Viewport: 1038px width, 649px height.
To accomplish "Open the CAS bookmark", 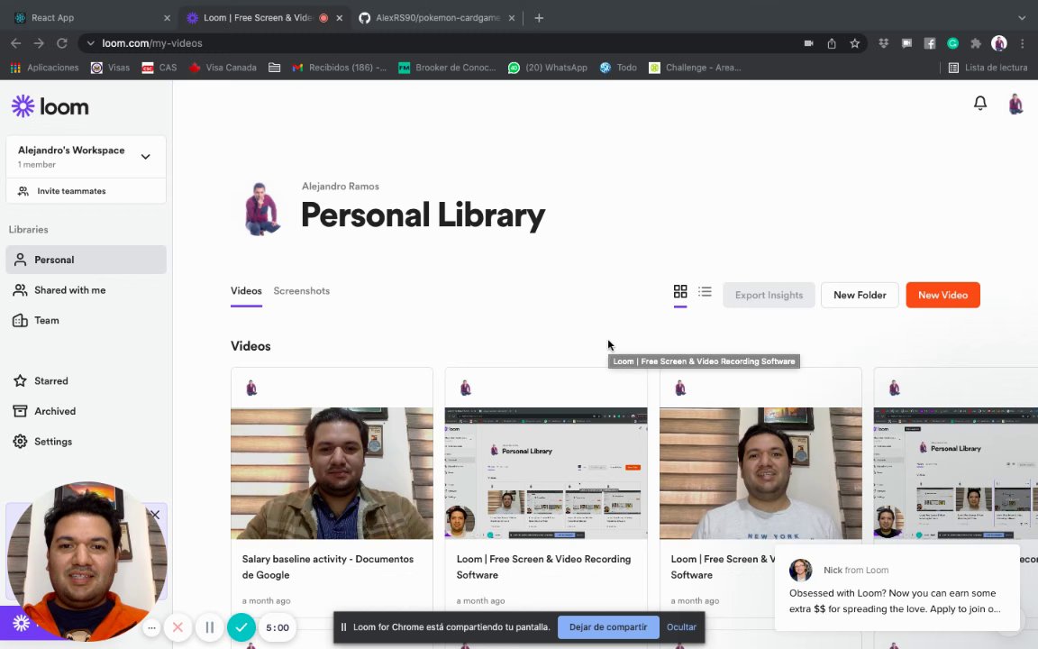I will (159, 68).
